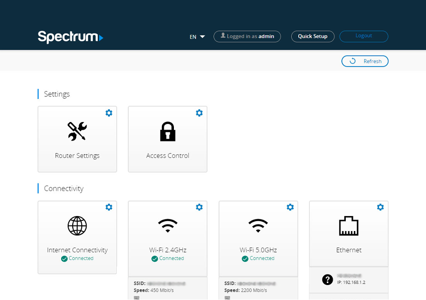
Task: Click the IP: 192.168.1.2 text
Action: tap(351, 282)
